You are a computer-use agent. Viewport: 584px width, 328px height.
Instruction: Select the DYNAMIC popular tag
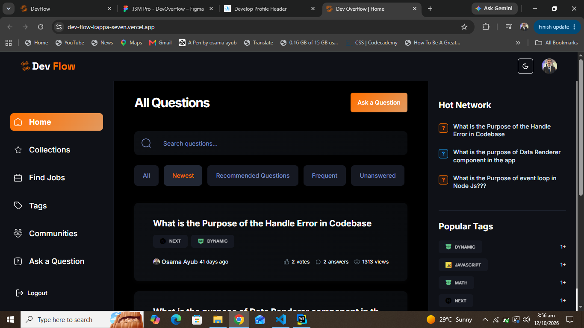[x=460, y=247]
